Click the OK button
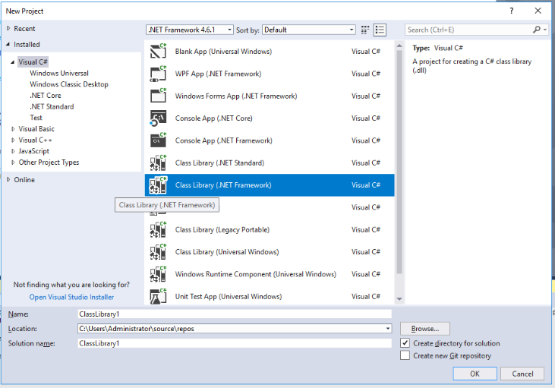This screenshot has width=555, height=388. [x=475, y=374]
